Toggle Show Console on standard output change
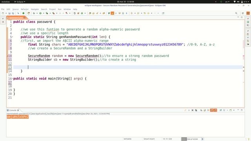The height and width of the screenshot is (141, 251). [212, 110]
